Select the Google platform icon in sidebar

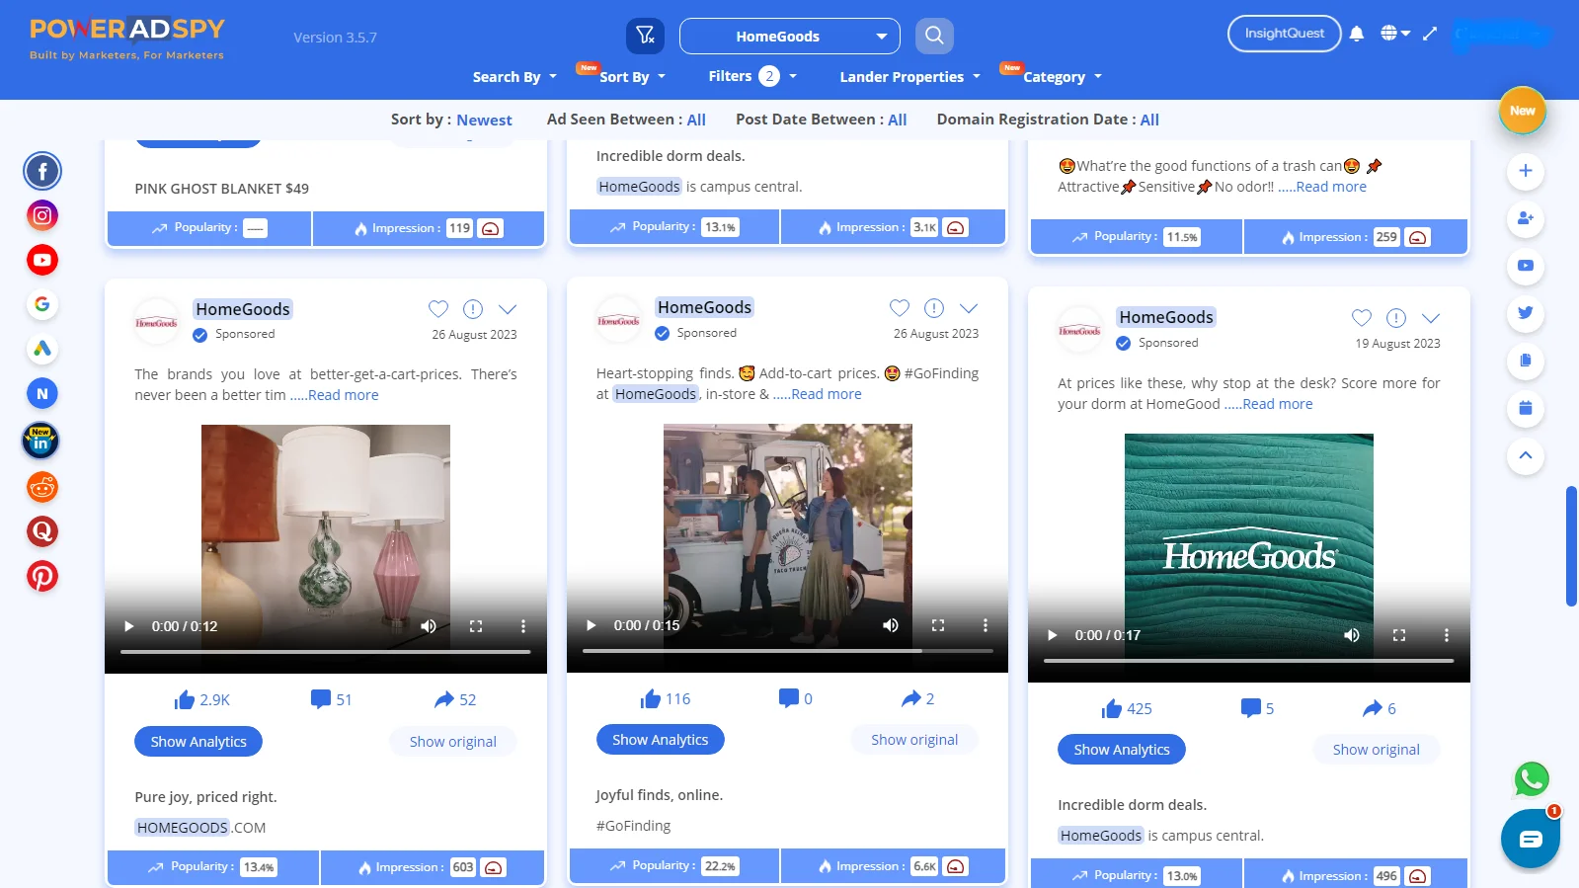coord(42,304)
